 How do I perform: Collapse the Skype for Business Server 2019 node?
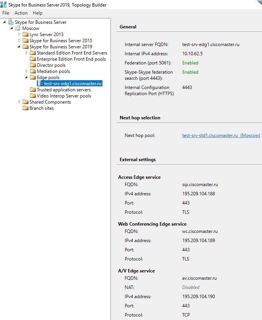click(19, 47)
